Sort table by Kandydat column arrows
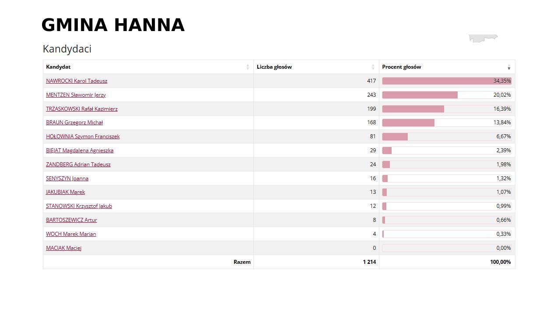 click(x=248, y=67)
